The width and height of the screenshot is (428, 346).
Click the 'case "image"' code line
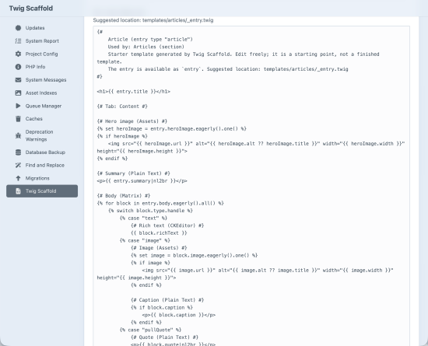click(145, 240)
